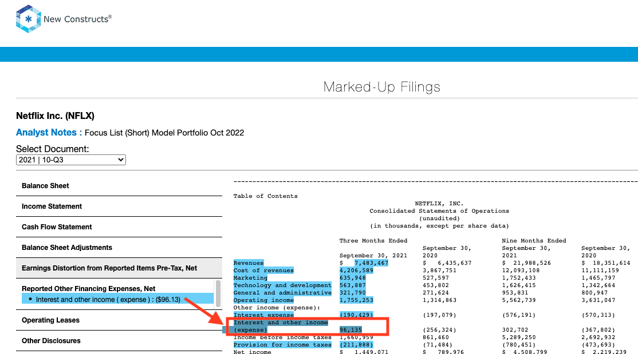This screenshot has width=638, height=354.
Task: Select Earnings Distortion from Reported Items Pre-Tax, Net
Action: [x=119, y=268]
